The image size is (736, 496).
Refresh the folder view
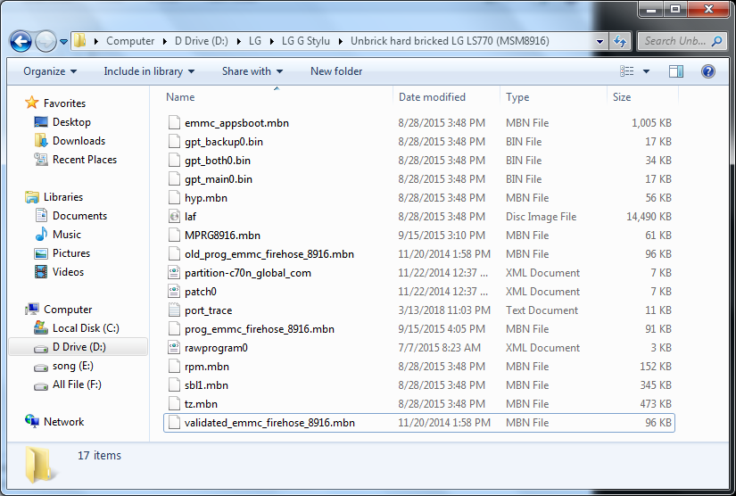tap(620, 41)
